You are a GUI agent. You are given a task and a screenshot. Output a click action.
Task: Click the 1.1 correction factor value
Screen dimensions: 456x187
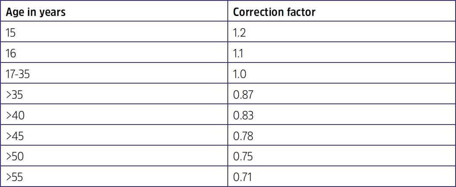pyautogui.click(x=239, y=54)
